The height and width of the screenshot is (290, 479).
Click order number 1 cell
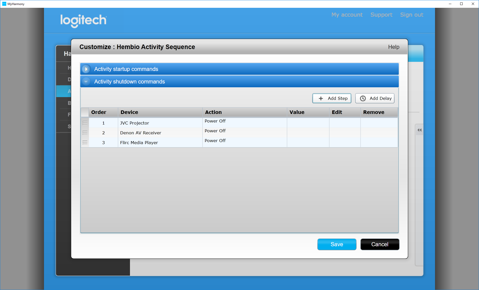(103, 123)
